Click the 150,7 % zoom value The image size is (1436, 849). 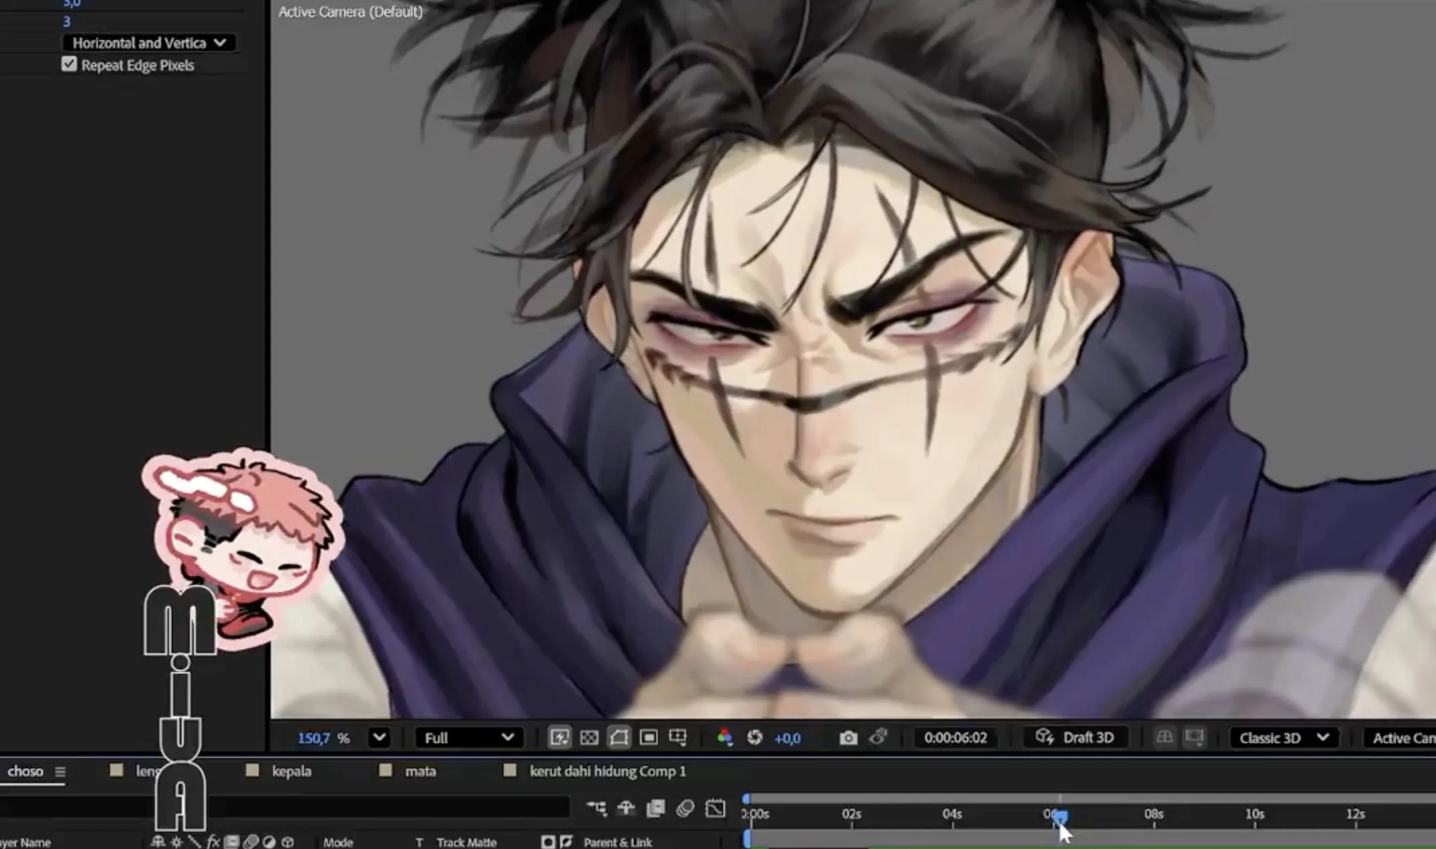324,738
